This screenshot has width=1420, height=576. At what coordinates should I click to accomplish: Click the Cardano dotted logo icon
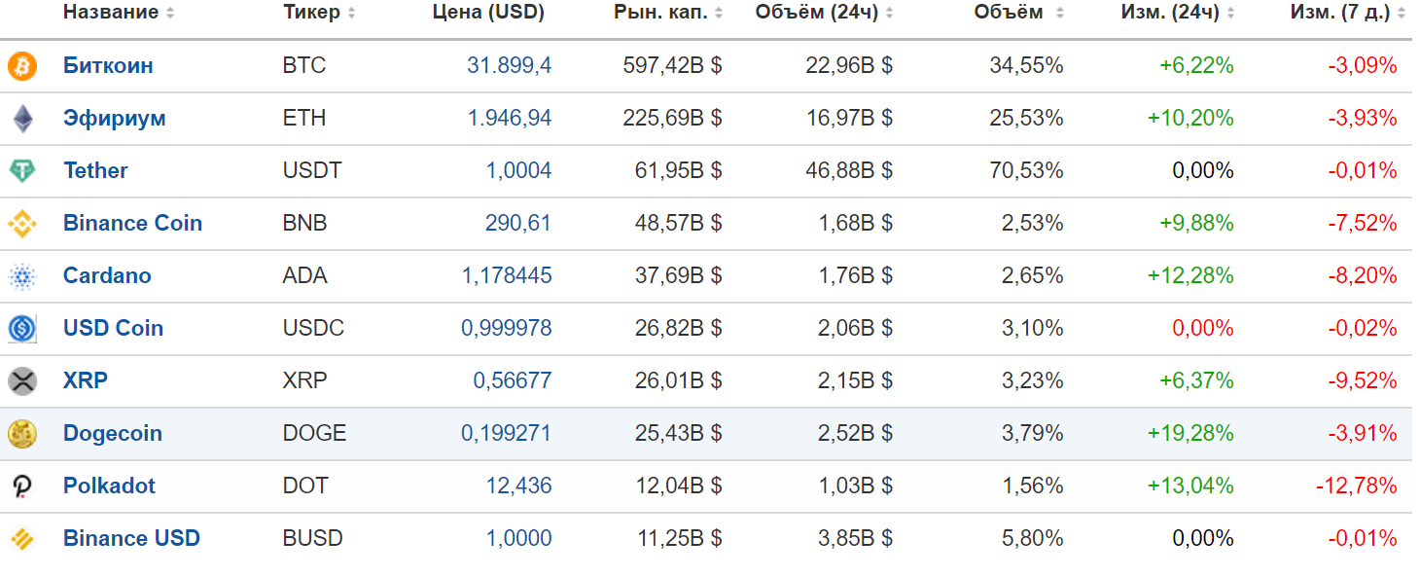[x=21, y=276]
